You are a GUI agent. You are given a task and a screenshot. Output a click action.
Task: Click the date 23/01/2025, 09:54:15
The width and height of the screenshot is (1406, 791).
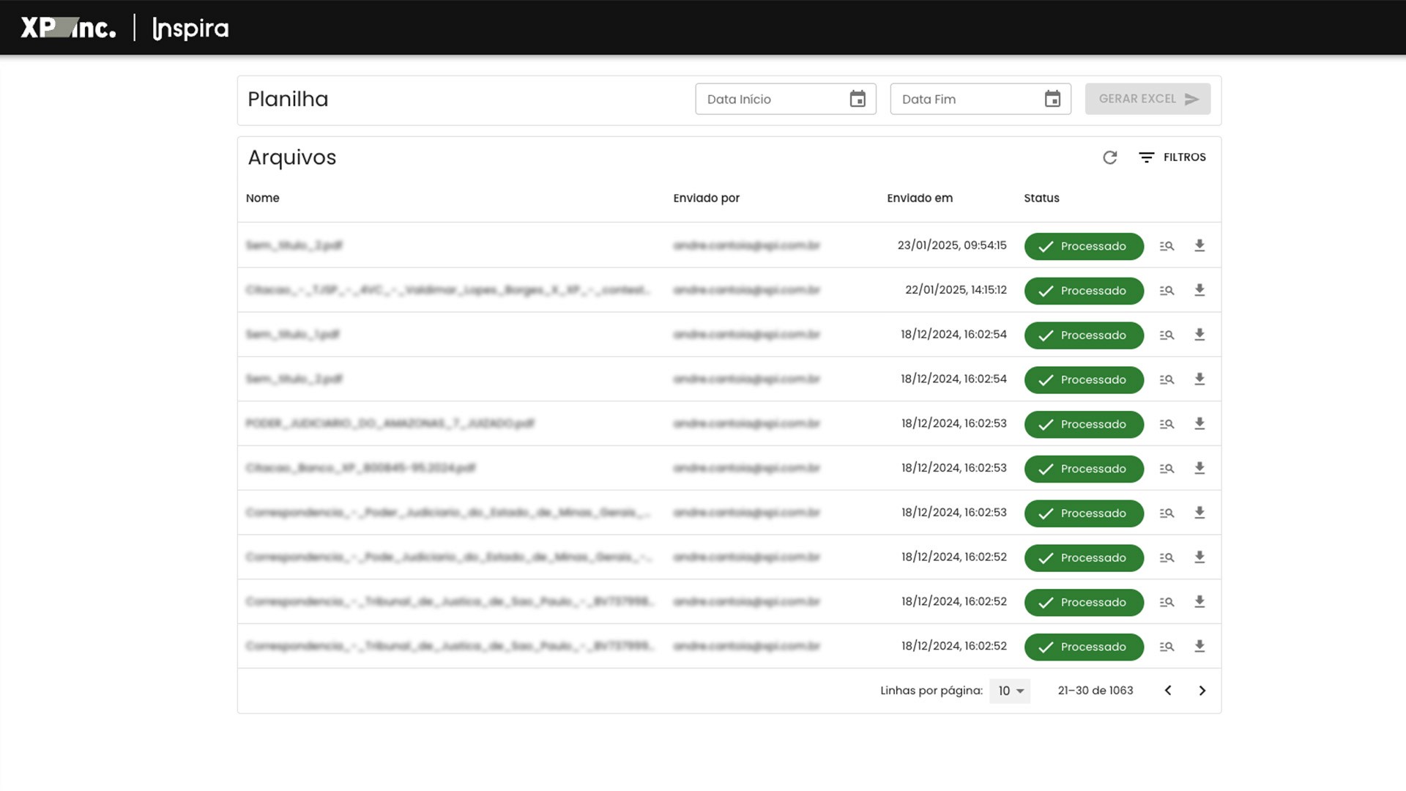952,245
